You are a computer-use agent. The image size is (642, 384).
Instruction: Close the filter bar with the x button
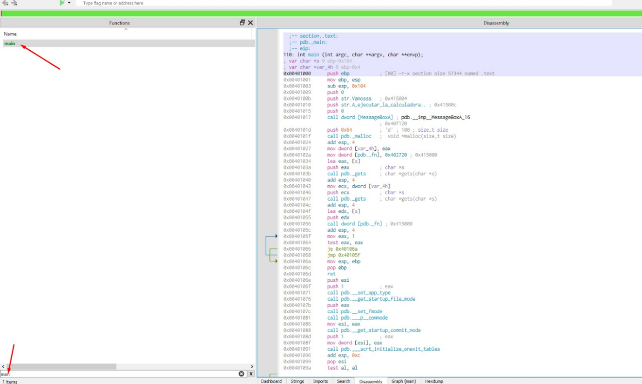250,374
